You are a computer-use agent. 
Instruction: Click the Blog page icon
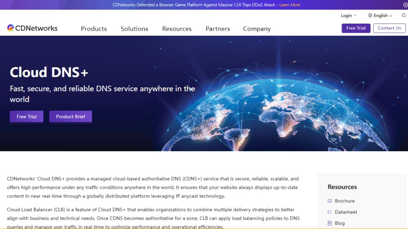tap(330, 223)
